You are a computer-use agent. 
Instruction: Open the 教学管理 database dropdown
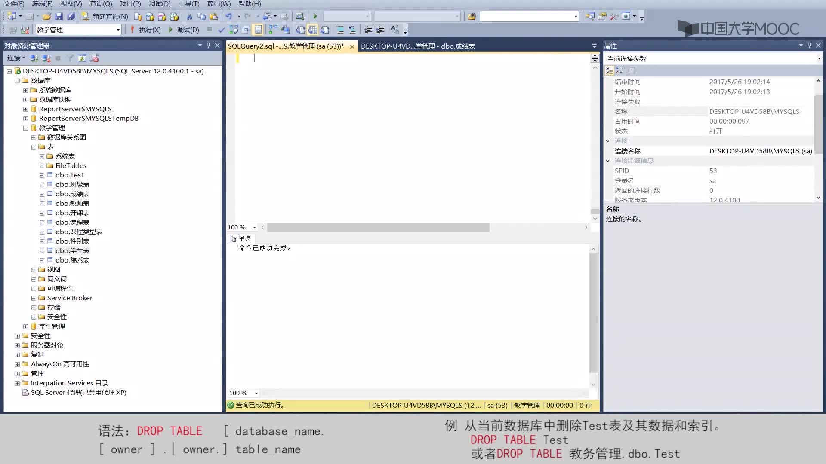click(x=118, y=30)
